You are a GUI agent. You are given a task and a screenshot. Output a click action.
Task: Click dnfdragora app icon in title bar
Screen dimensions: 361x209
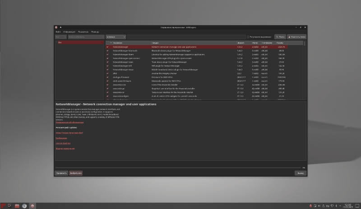56,27
